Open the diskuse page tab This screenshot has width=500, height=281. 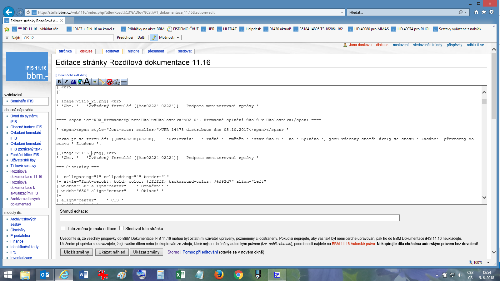pyautogui.click(x=86, y=51)
